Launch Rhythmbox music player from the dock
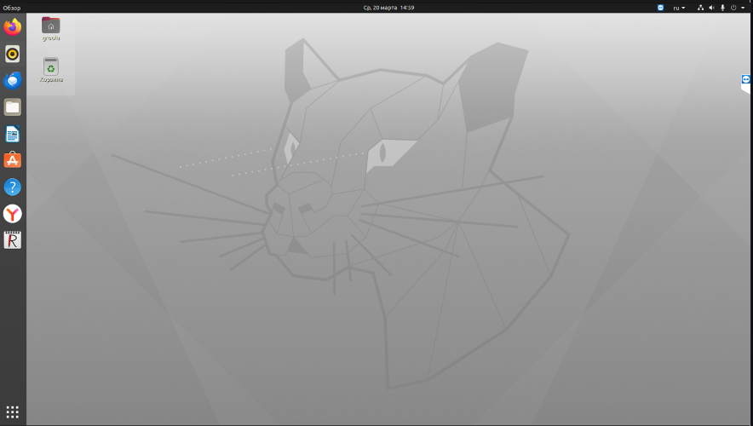The image size is (753, 426). (x=13, y=54)
